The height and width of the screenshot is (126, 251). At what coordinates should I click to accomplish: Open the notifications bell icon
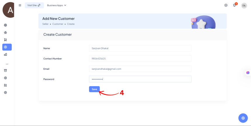coord(234,5)
